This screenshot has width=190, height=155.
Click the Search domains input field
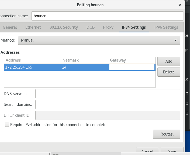[108, 104]
